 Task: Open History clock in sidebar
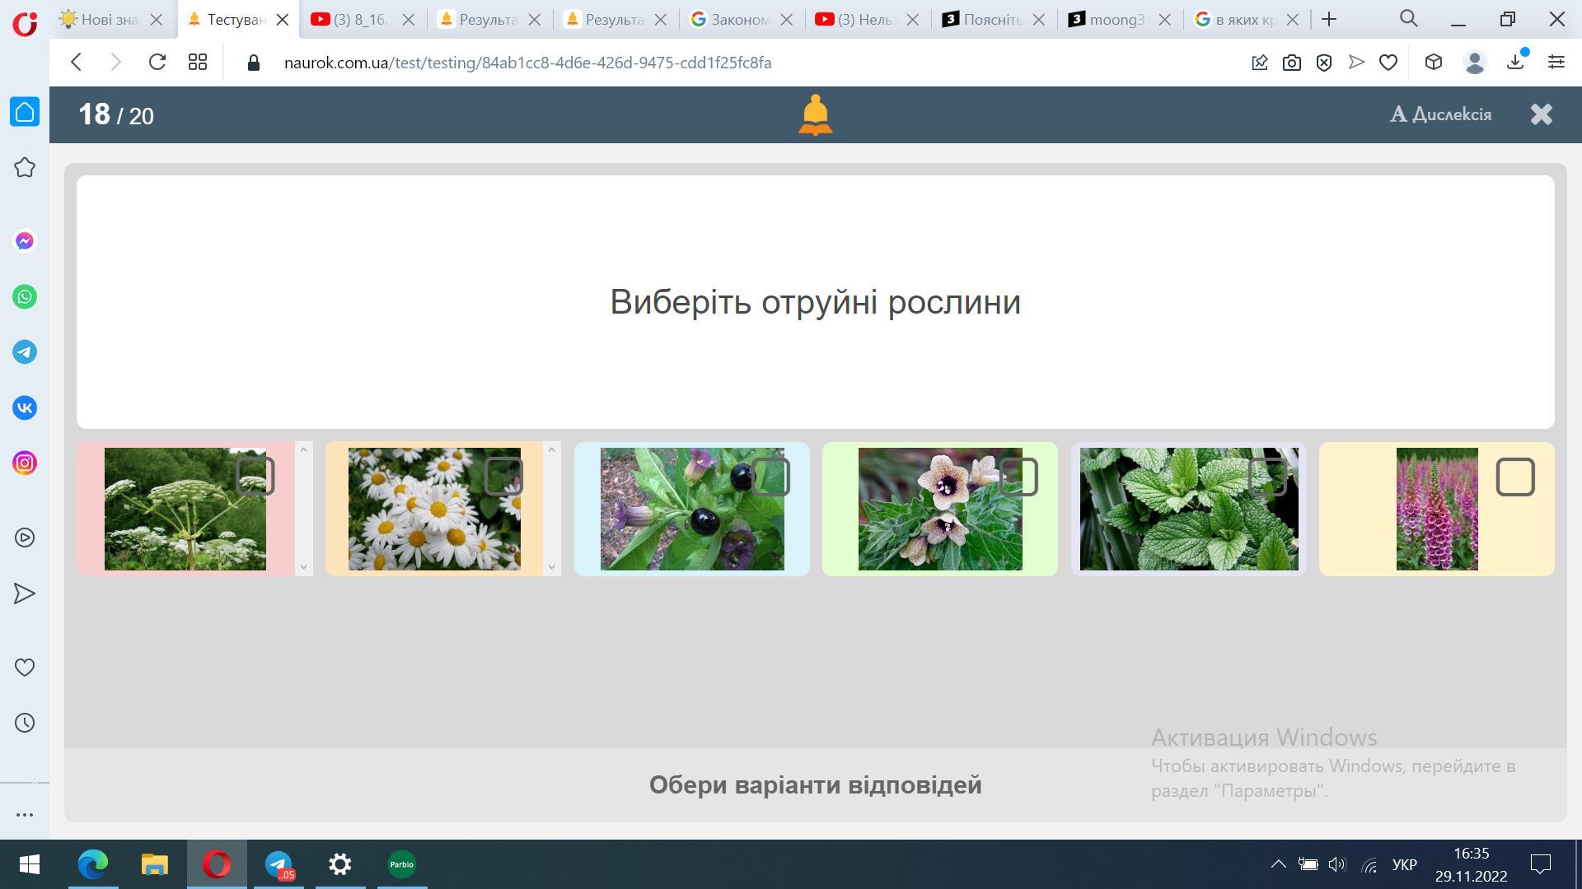(x=25, y=724)
